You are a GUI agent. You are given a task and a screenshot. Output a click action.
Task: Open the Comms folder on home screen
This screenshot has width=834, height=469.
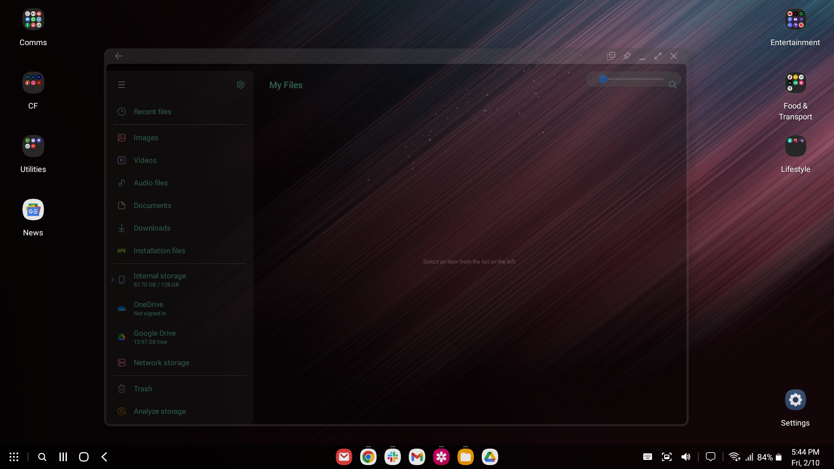click(x=33, y=20)
